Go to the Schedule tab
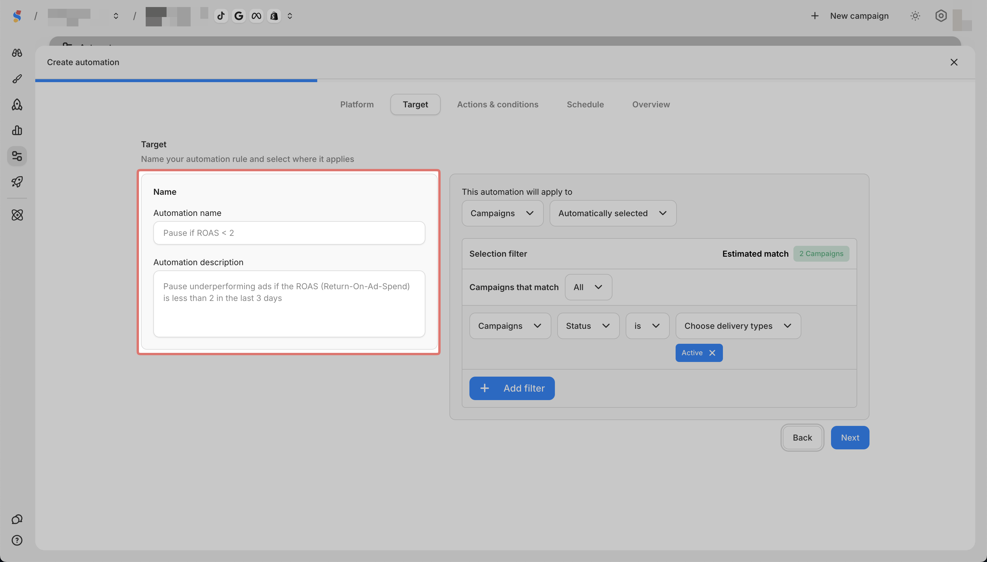This screenshot has height=562, width=987. [585, 104]
